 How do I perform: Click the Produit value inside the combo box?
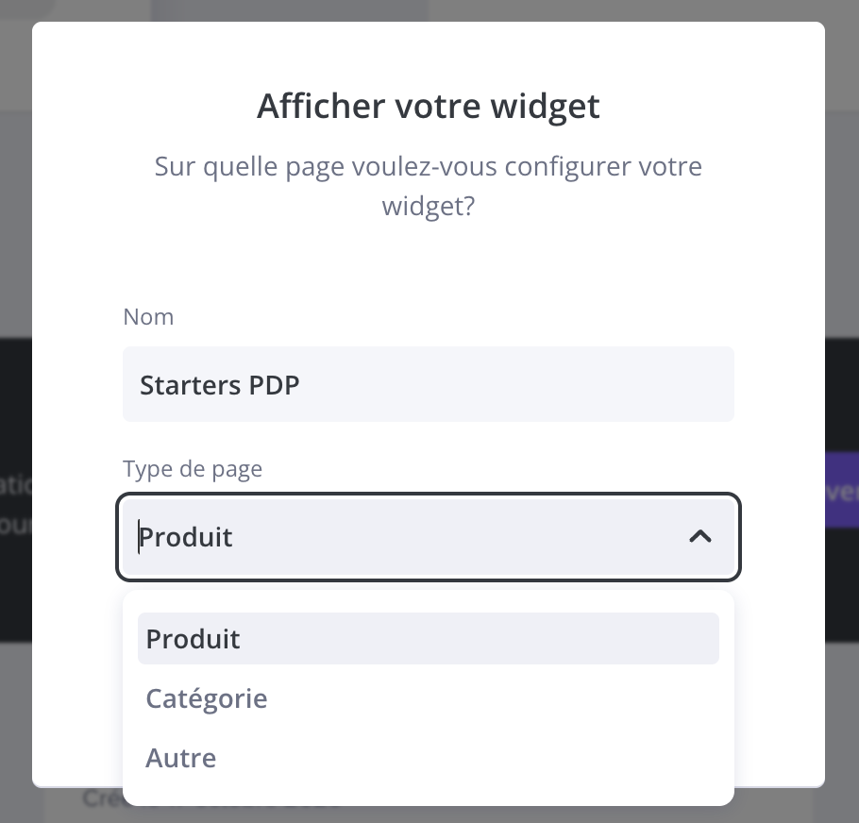click(186, 537)
